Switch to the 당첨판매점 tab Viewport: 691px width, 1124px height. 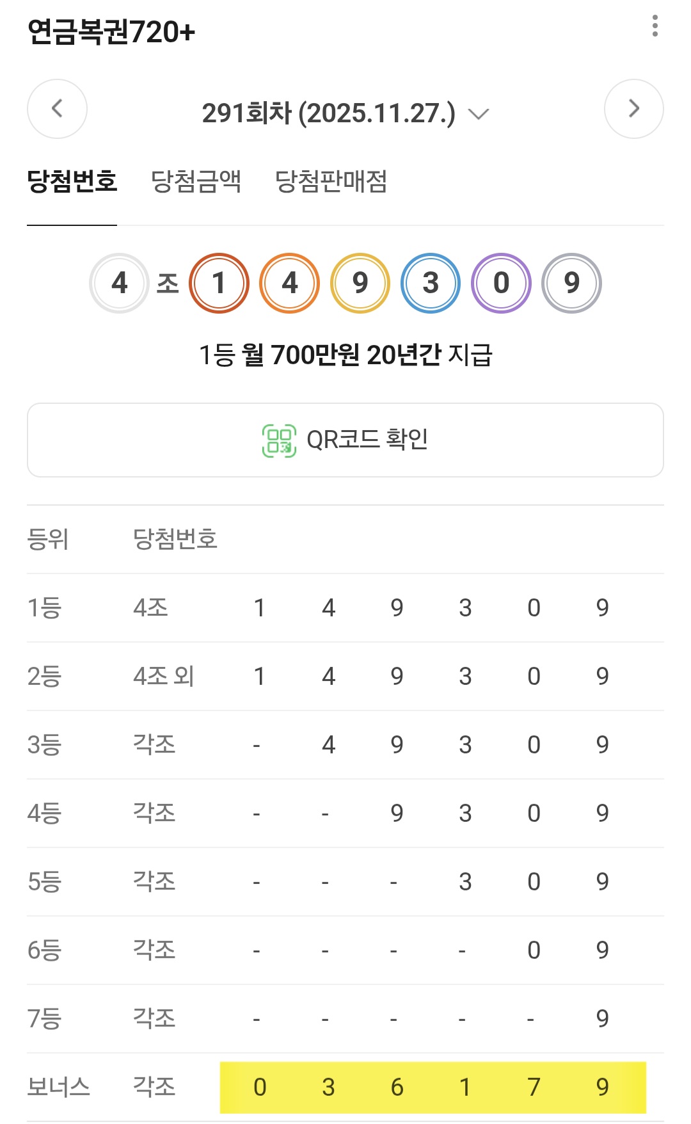[331, 181]
